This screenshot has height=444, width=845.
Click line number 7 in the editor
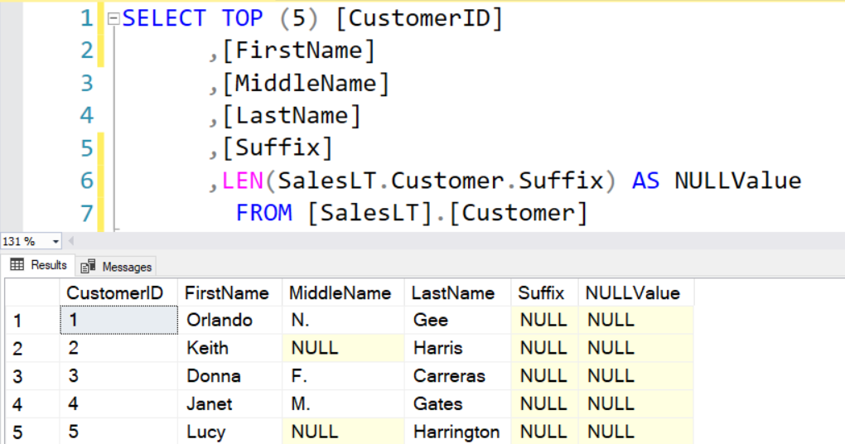coord(87,213)
